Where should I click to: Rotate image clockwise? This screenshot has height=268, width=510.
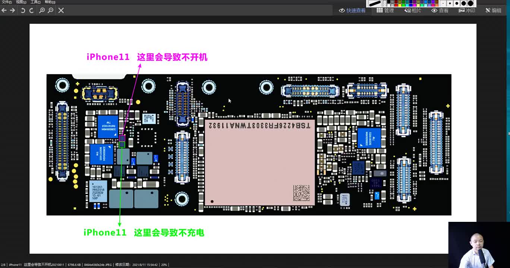pyautogui.click(x=31, y=10)
